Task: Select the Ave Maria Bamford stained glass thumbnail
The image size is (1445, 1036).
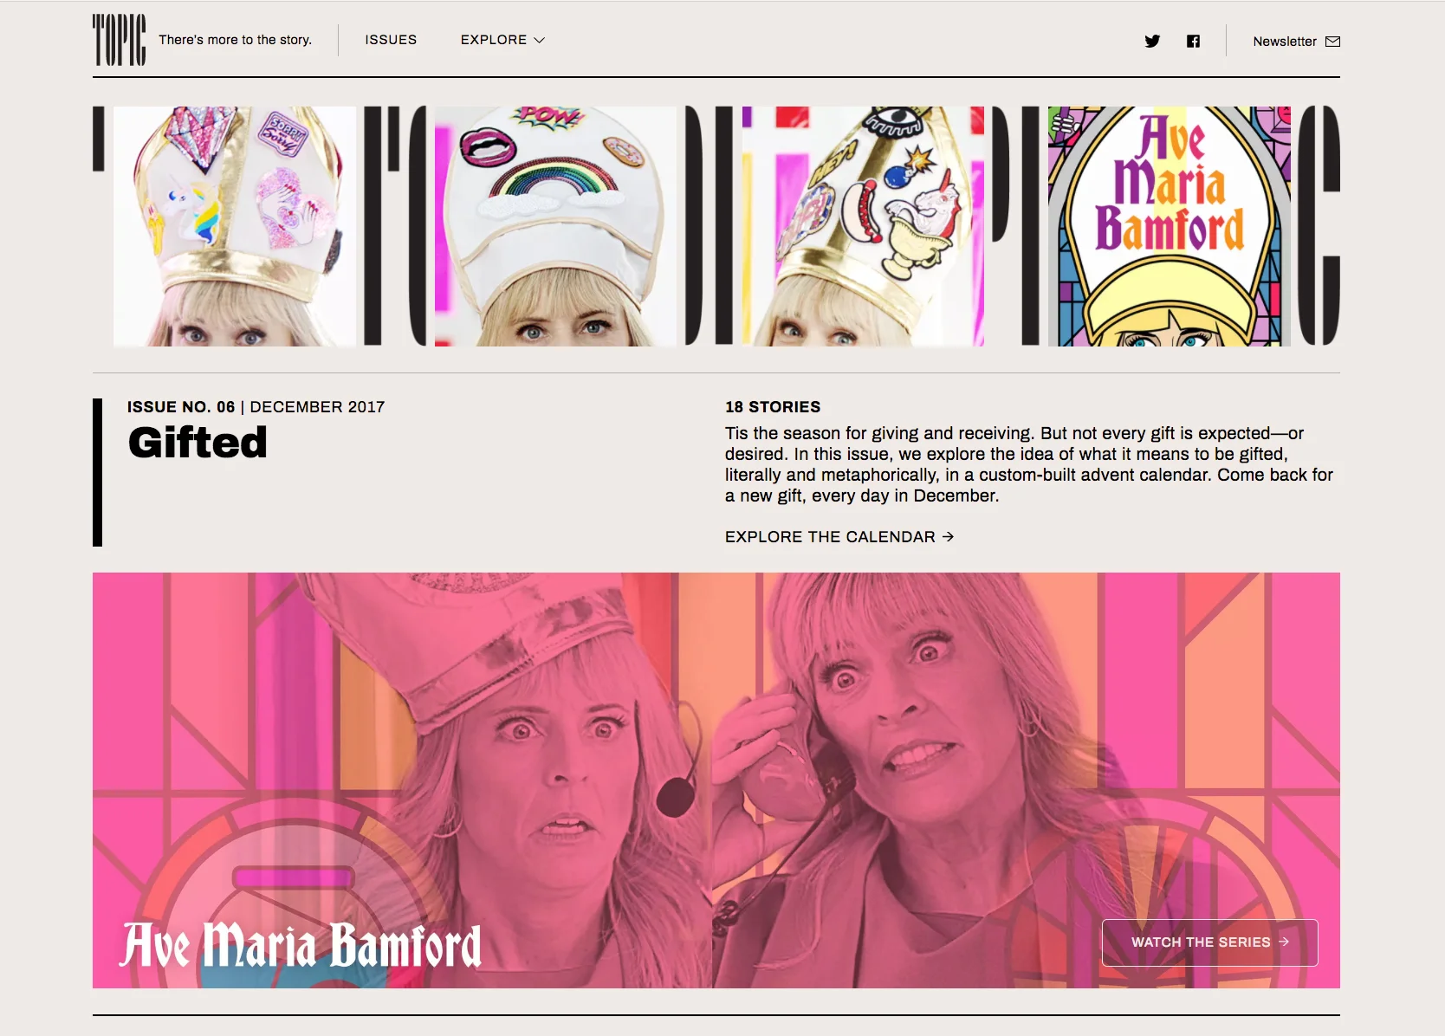Action: point(1170,226)
